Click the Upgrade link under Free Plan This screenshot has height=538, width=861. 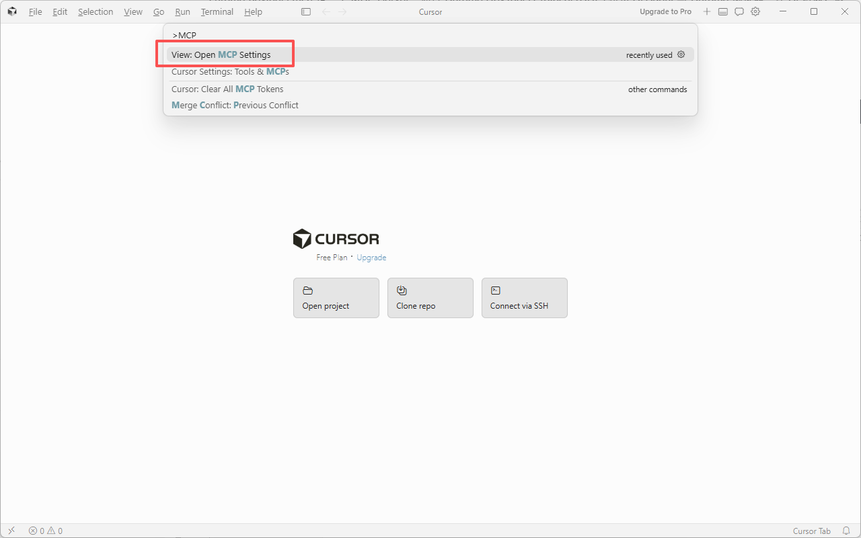coord(371,258)
